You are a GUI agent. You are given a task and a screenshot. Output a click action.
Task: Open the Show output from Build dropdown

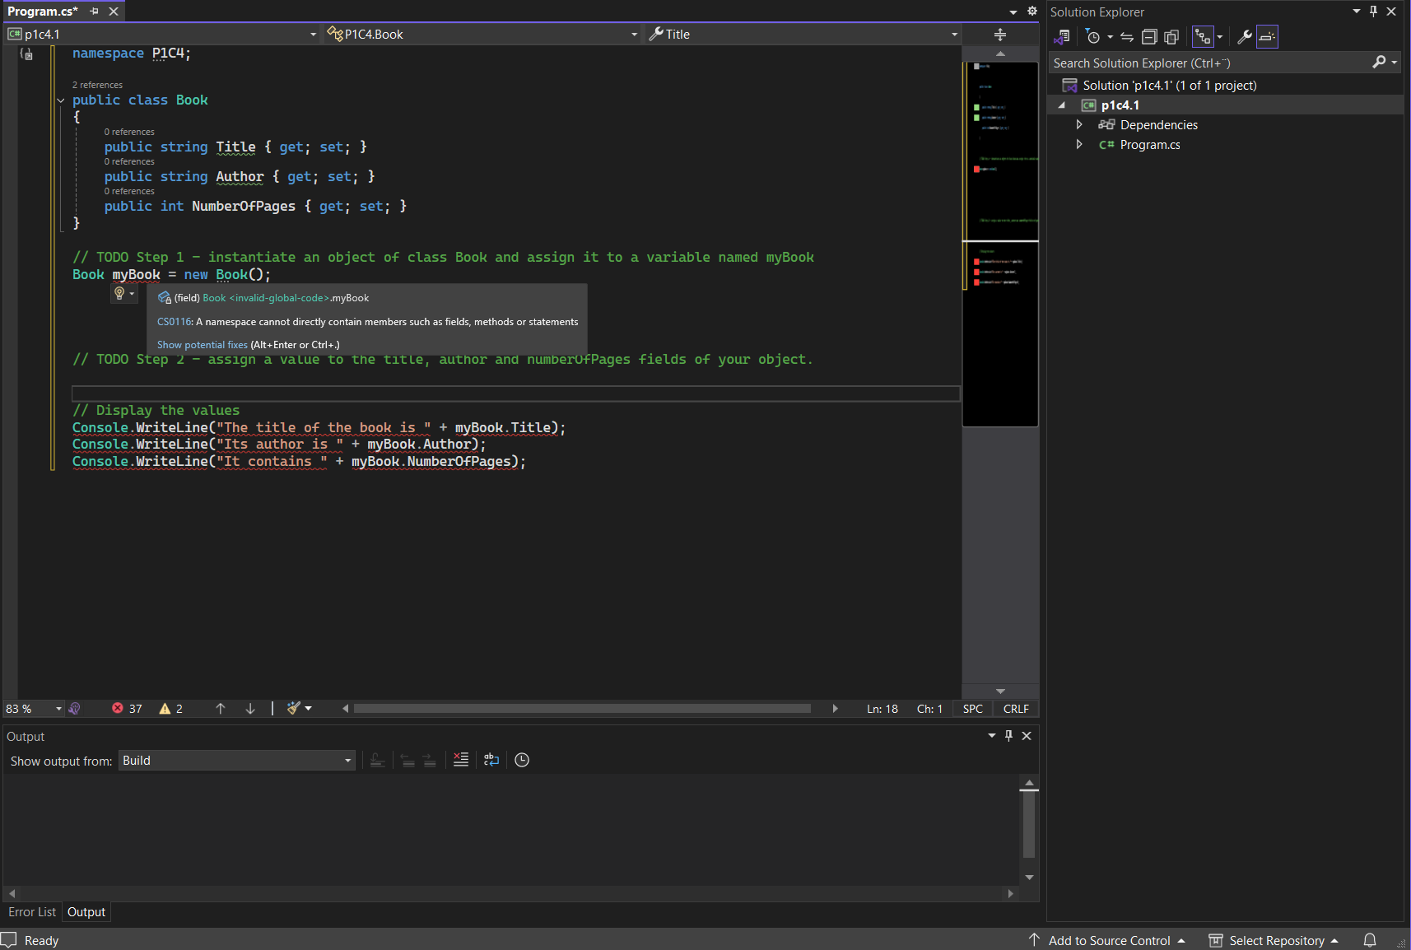pos(237,761)
